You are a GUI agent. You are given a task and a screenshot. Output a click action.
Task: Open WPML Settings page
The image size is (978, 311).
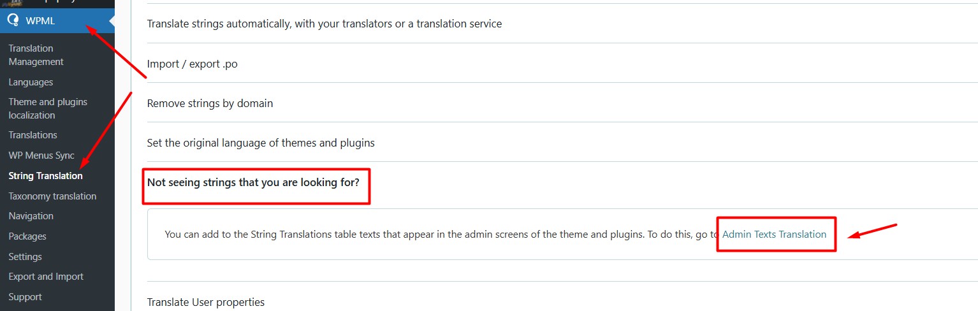[x=25, y=257]
